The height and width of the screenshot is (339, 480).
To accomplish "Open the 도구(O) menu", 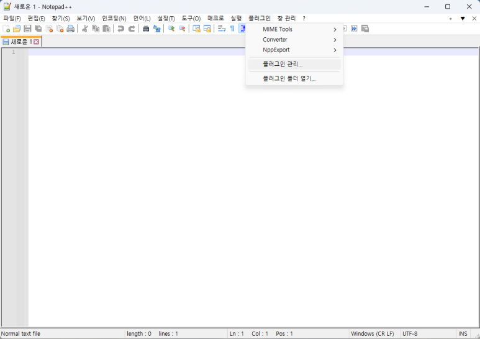I will [x=191, y=19].
